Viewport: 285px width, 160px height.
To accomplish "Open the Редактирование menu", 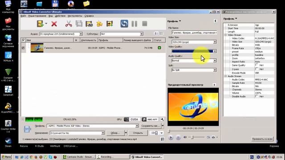I will tap(37, 16).
